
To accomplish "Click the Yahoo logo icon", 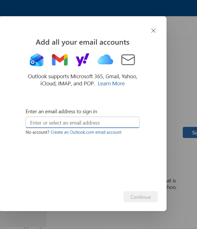I will (x=83, y=59).
